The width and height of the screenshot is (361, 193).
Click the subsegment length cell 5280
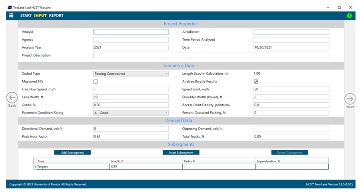point(146,167)
